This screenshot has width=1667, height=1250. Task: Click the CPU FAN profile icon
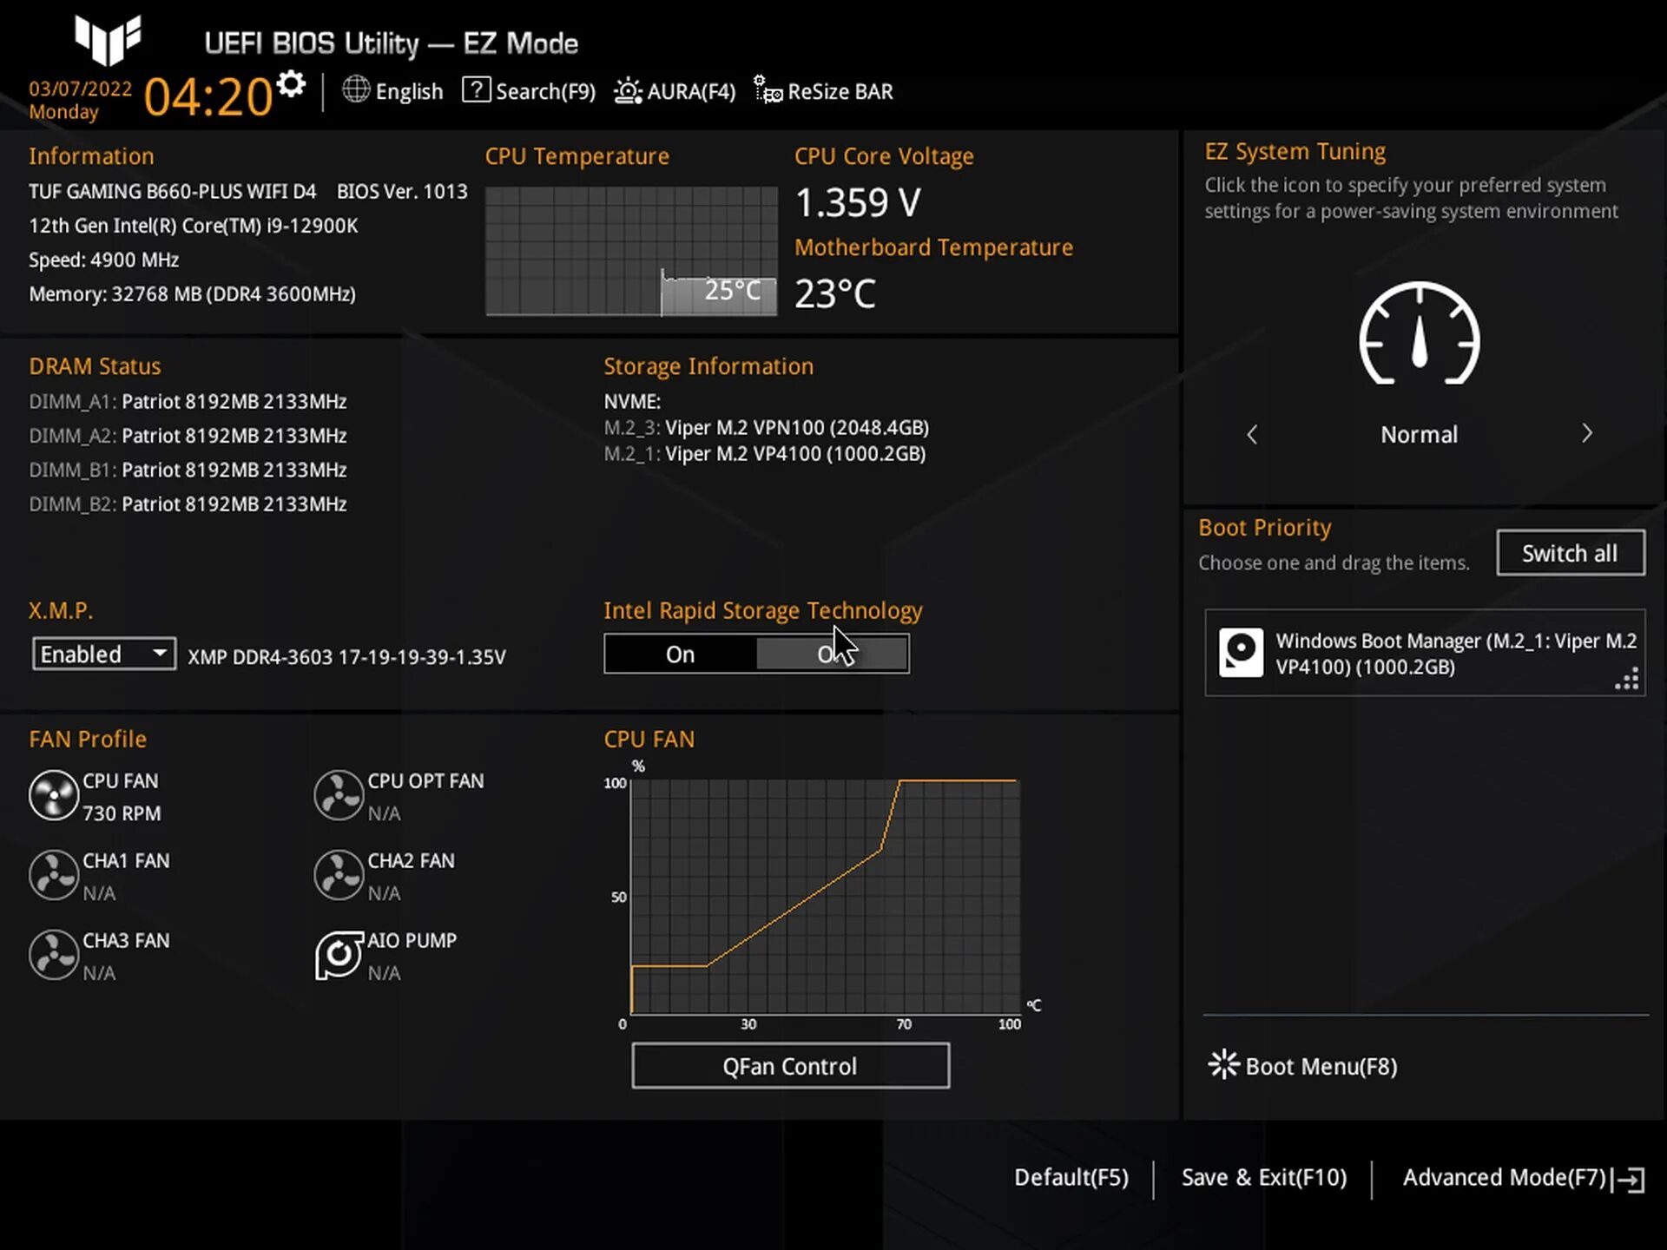[54, 795]
